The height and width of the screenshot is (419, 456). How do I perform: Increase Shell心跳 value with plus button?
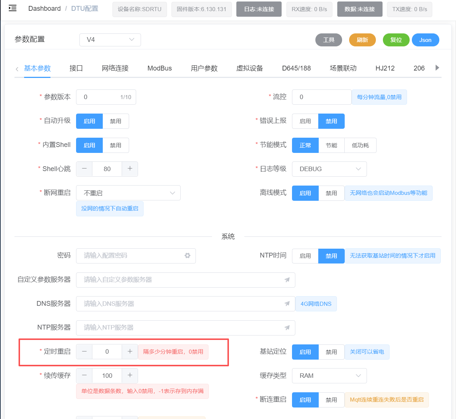130,169
